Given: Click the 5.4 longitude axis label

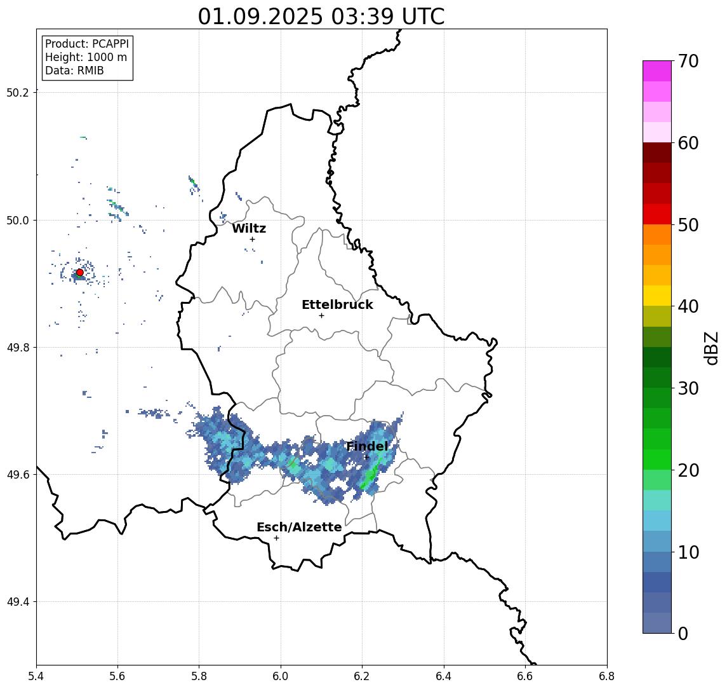Looking at the screenshot, I should coord(36,676).
